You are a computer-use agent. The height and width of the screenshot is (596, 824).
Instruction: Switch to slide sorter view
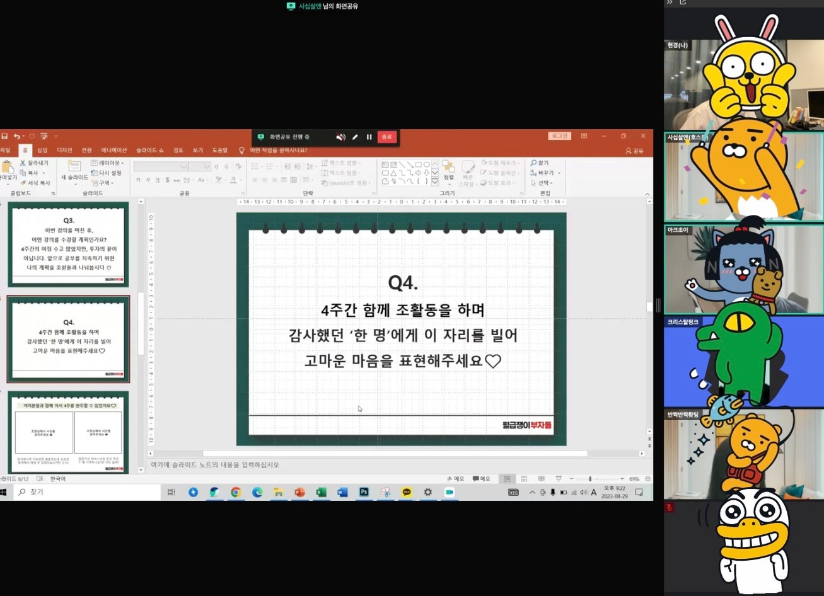click(524, 479)
